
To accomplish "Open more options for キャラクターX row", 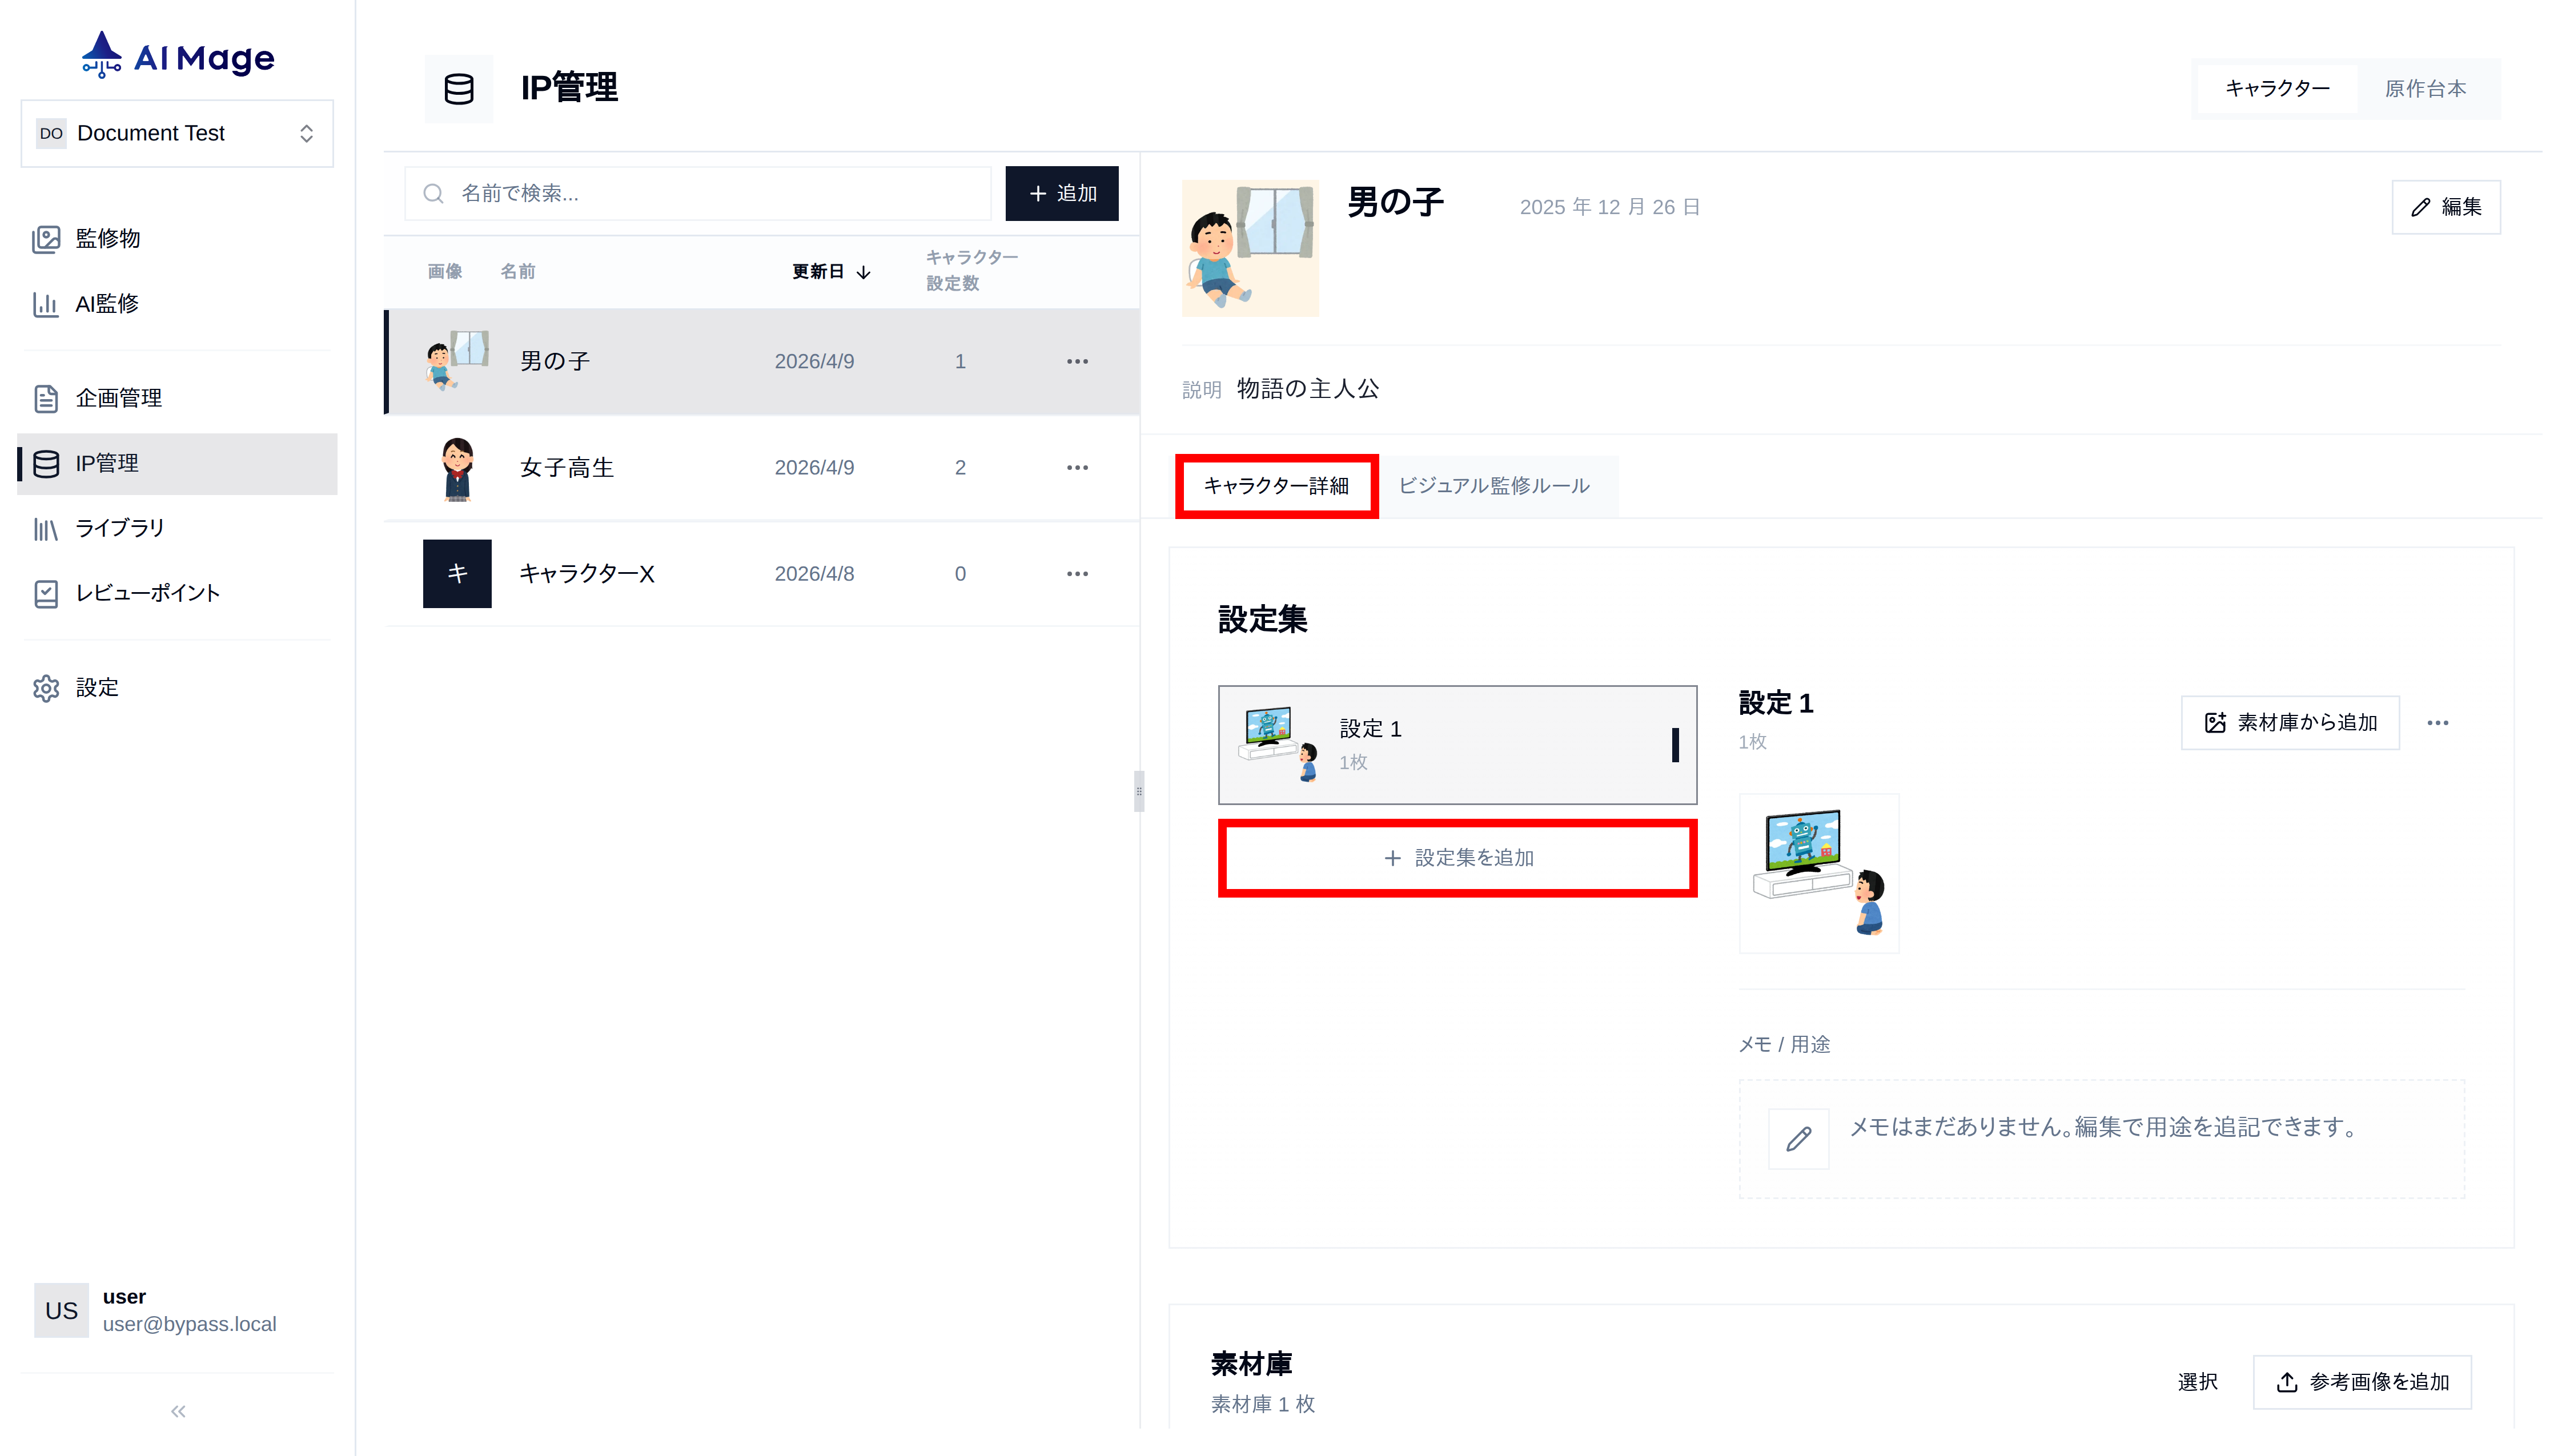I will click(1076, 574).
